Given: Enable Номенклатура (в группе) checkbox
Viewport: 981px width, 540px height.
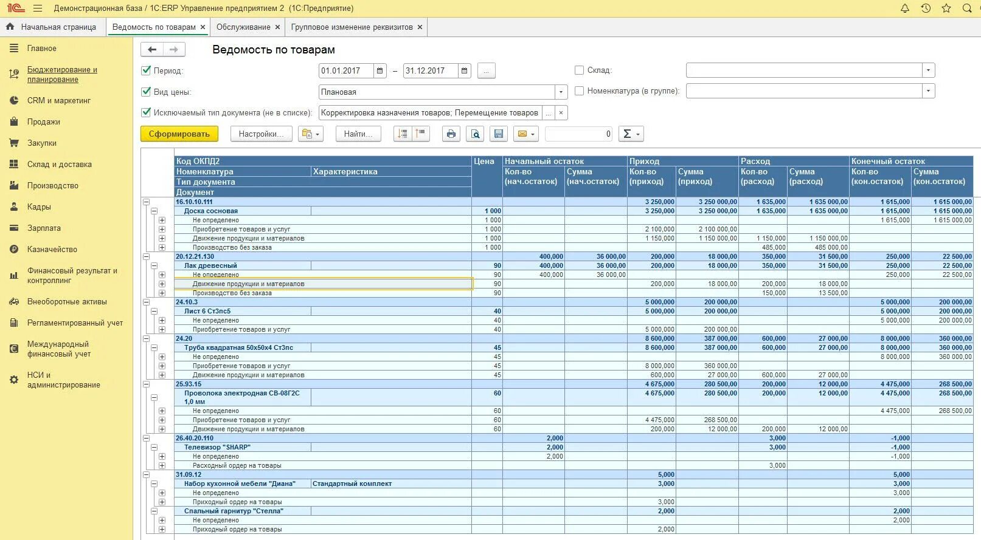Looking at the screenshot, I should 579,91.
